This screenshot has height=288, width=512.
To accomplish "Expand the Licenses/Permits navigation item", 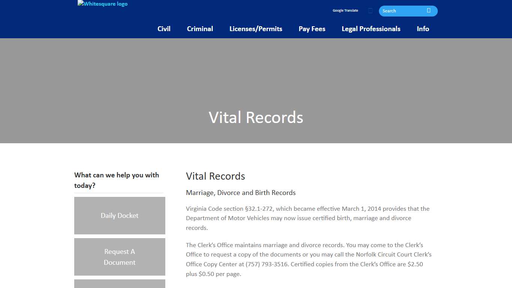I will tap(256, 29).
